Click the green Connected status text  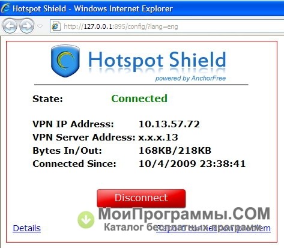tap(139, 98)
